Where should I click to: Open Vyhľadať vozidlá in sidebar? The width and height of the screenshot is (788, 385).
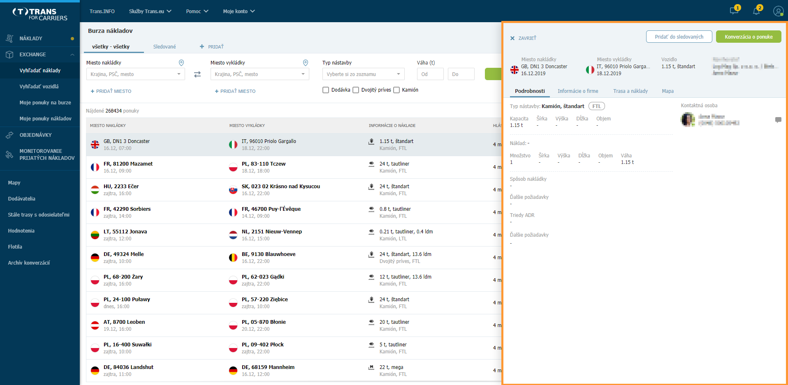[x=39, y=87]
